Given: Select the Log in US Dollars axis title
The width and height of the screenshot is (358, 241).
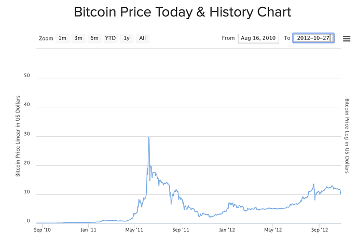Looking at the screenshot, I should (x=347, y=136).
